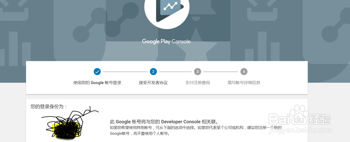Click the completed step one checkmark circle
Image resolution: width=350 pixels, height=142 pixels.
point(97,72)
